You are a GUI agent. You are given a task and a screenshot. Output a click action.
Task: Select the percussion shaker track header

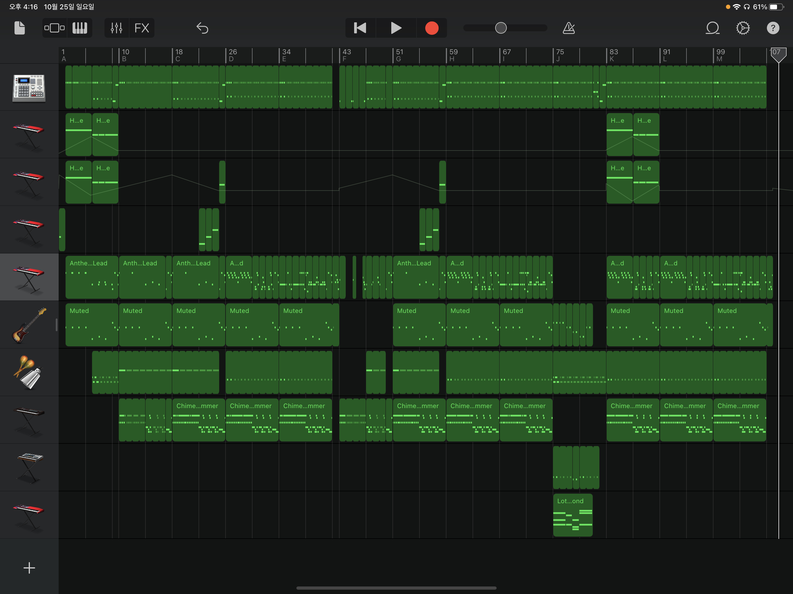click(29, 372)
